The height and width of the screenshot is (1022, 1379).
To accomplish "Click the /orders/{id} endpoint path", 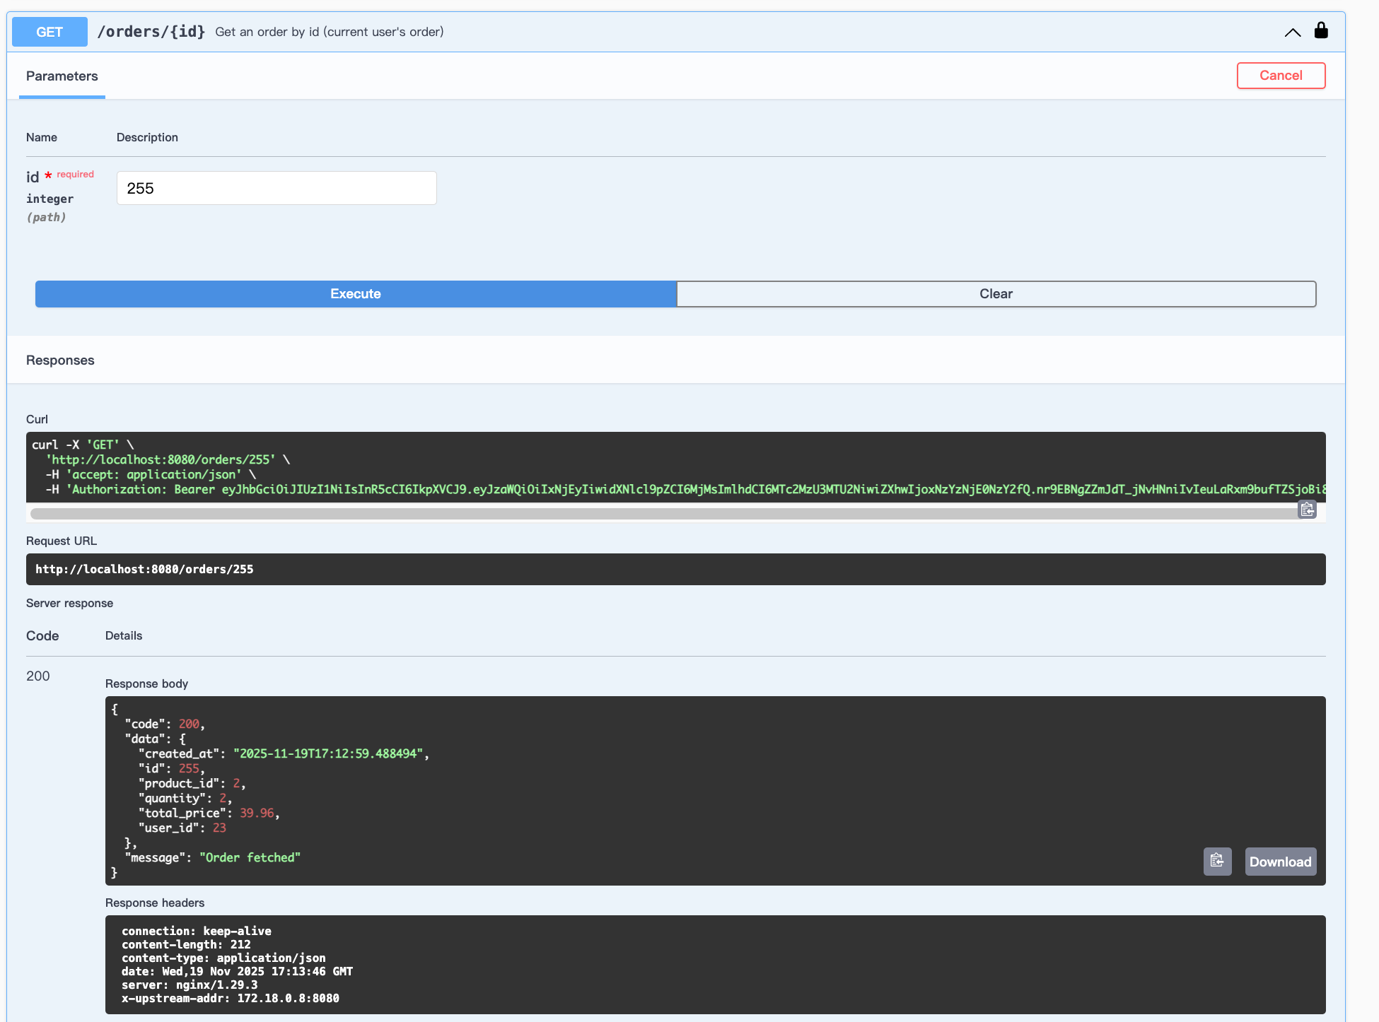I will [x=151, y=32].
